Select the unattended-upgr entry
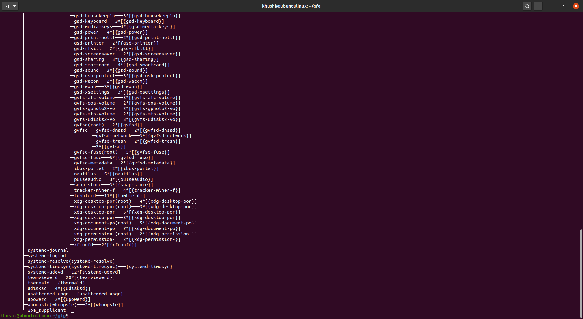Image resolution: width=583 pixels, height=319 pixels. (x=75, y=294)
